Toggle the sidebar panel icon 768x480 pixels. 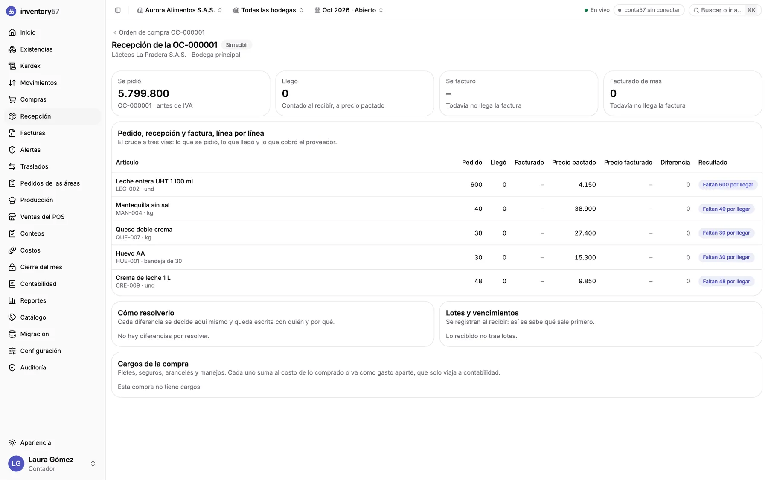click(x=118, y=10)
